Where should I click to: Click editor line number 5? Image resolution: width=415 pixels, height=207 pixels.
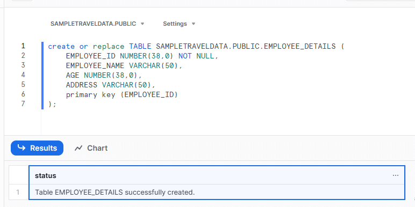click(23, 85)
